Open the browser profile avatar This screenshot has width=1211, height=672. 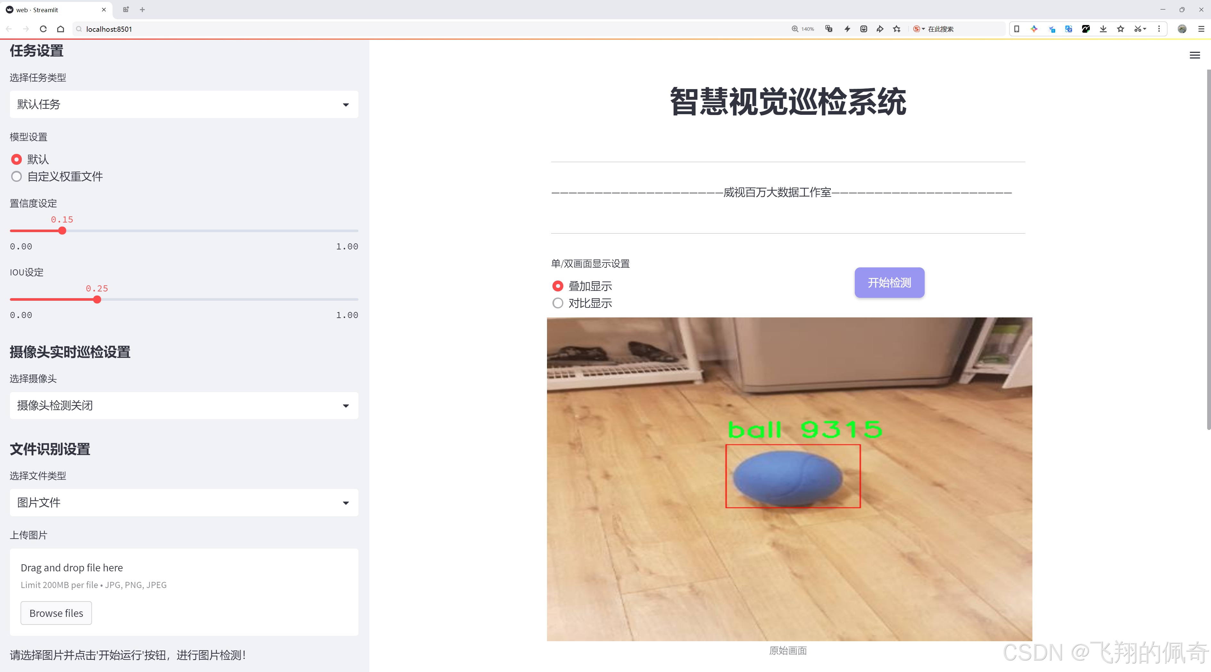click(x=1182, y=29)
